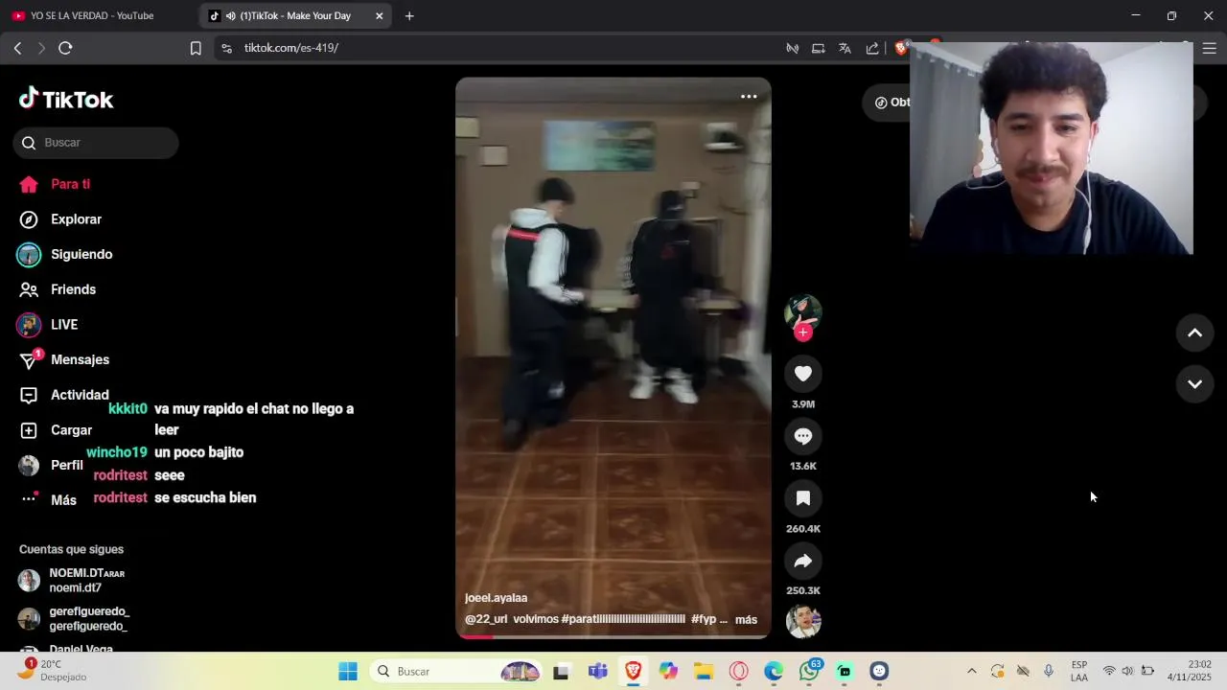The width and height of the screenshot is (1227, 690).
Task: Click the TikTok logo
Action: [66, 99]
